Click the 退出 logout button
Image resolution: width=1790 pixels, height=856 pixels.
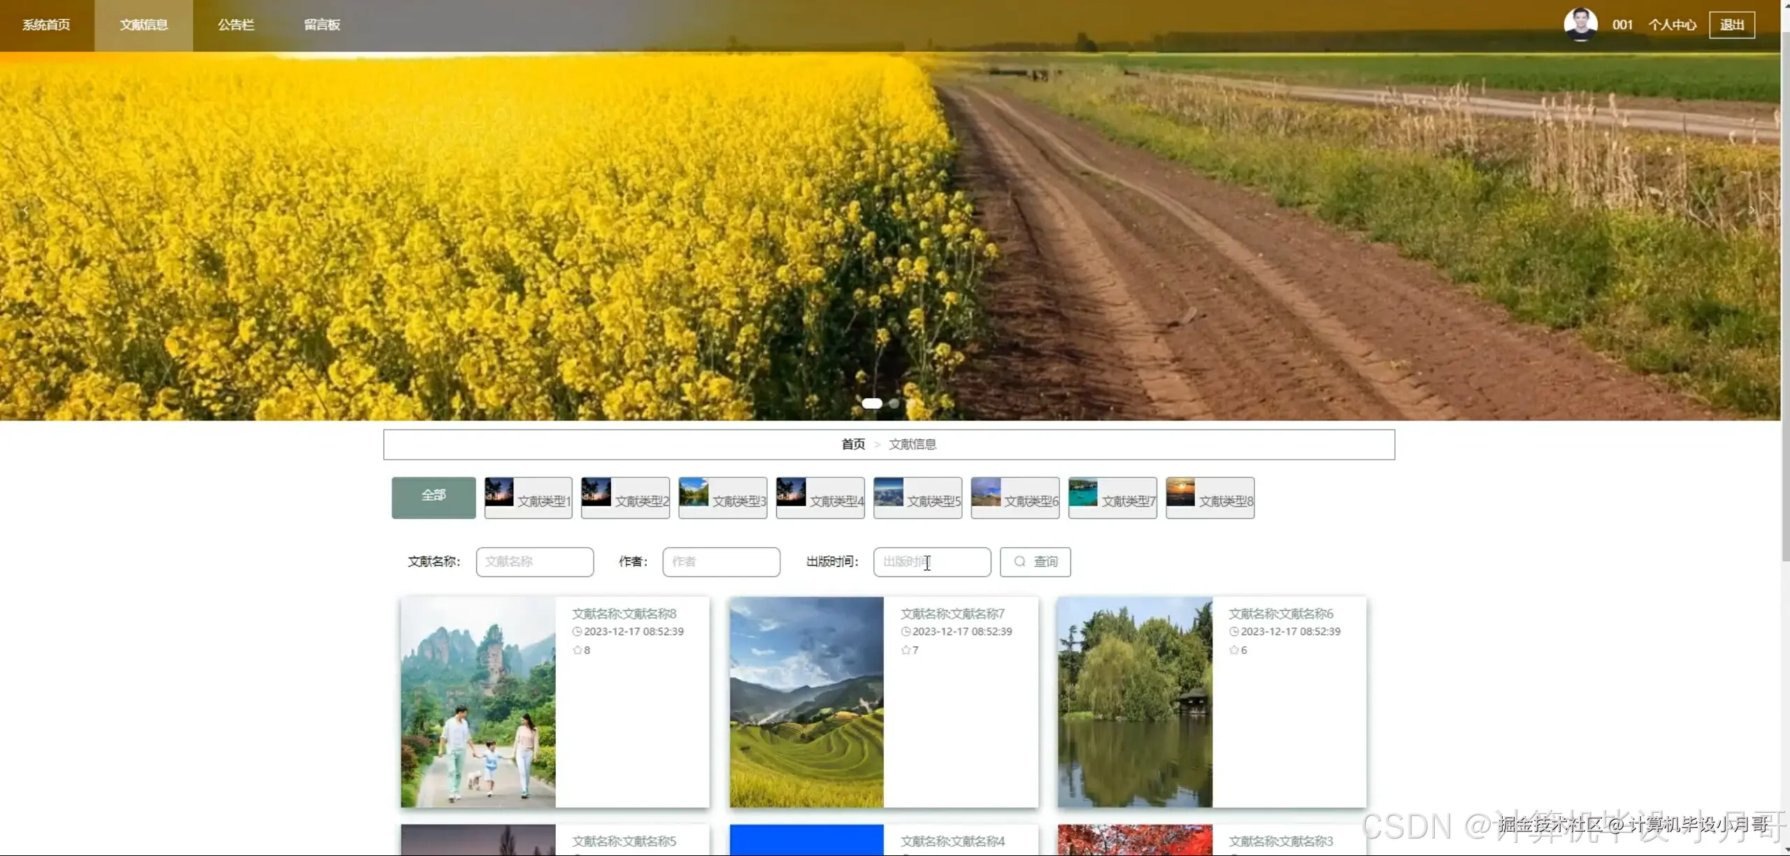click(x=1731, y=25)
